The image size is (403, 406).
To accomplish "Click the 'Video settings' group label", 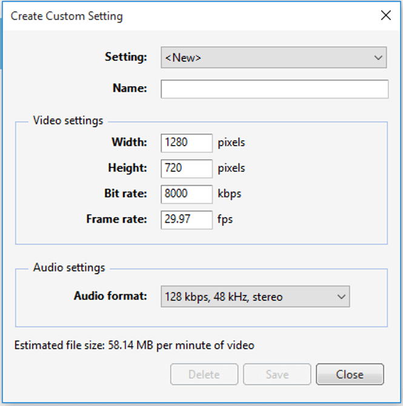I will (68, 121).
